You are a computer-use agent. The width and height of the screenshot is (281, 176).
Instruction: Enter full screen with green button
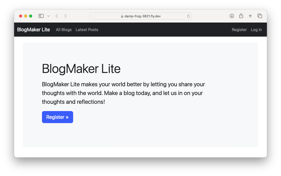31,16
